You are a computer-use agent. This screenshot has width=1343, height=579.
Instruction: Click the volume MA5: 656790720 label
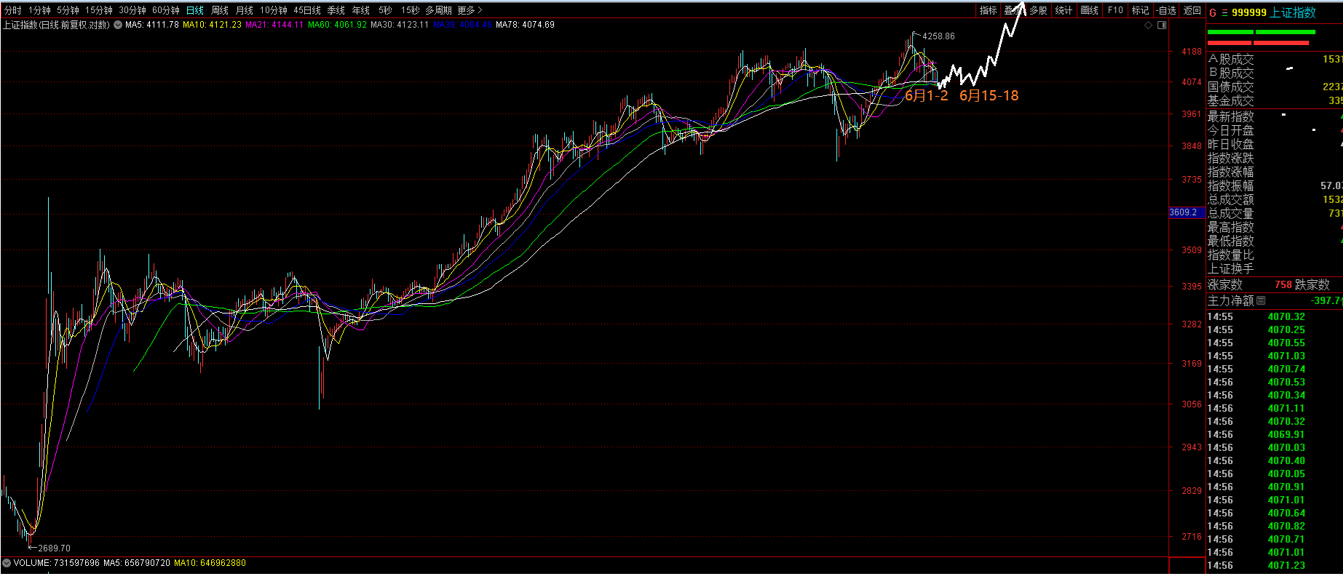137,563
